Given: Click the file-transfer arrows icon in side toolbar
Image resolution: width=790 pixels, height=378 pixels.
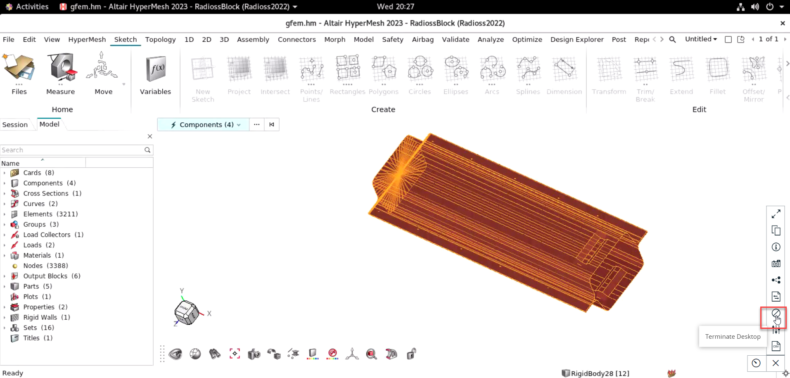Looking at the screenshot, I should tap(776, 297).
